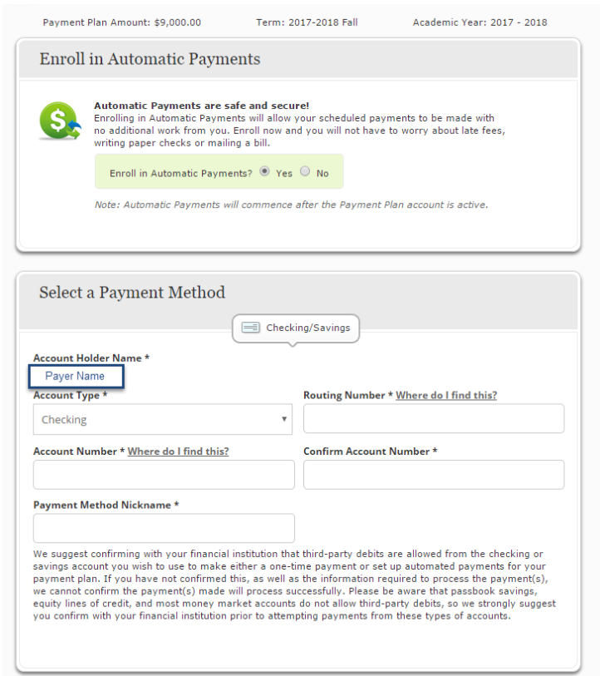Open account number Where do I find this link
This screenshot has width=600, height=676.
(x=178, y=451)
